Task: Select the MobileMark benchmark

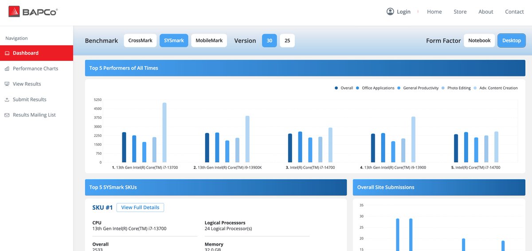Action: point(209,40)
